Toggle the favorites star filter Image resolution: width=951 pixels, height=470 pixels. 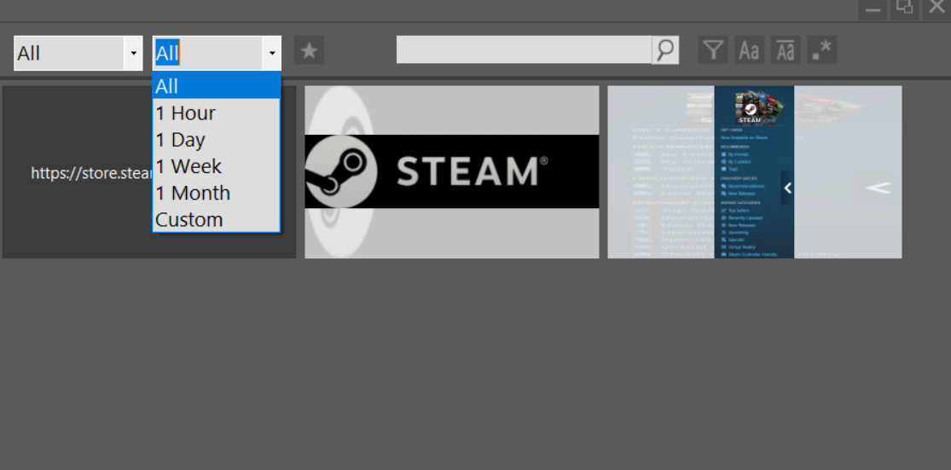pyautogui.click(x=309, y=51)
